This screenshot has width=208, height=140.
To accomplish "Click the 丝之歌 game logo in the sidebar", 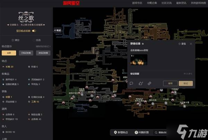I will pos(26,17).
